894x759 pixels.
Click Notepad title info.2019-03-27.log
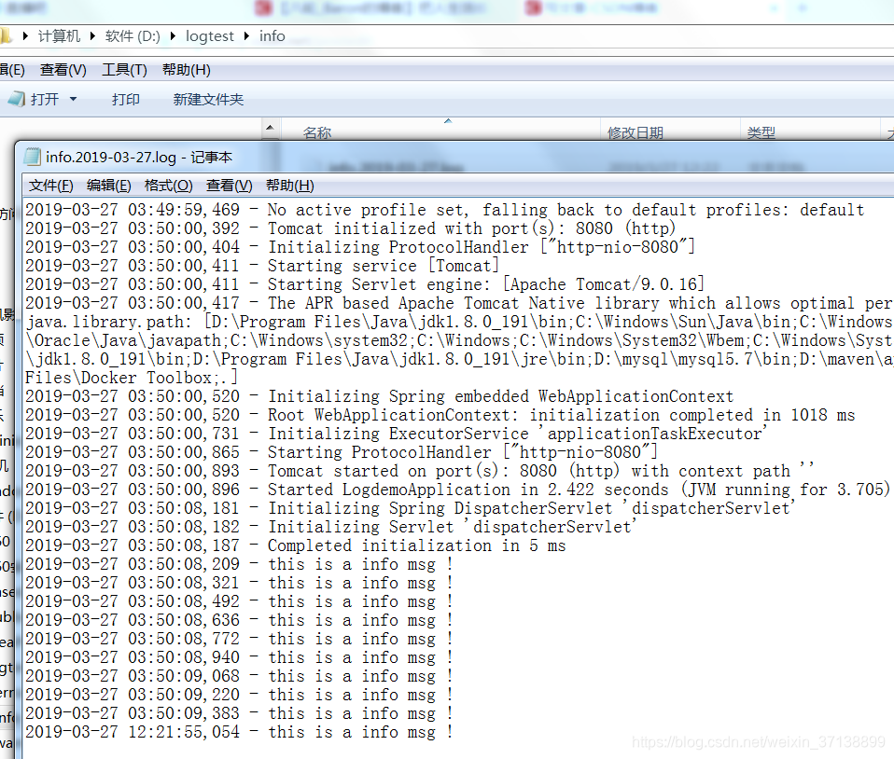[139, 157]
